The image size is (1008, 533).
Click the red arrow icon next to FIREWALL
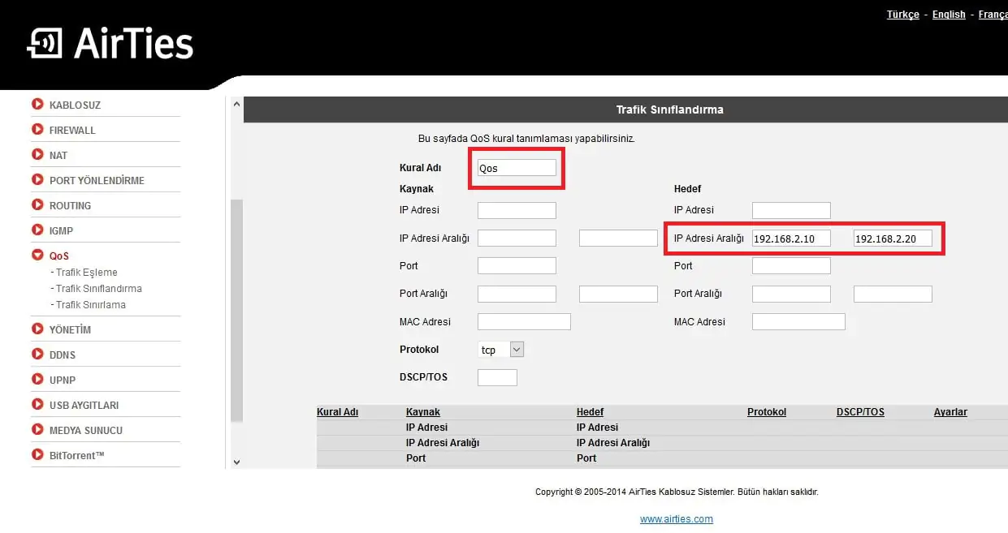[x=37, y=129]
